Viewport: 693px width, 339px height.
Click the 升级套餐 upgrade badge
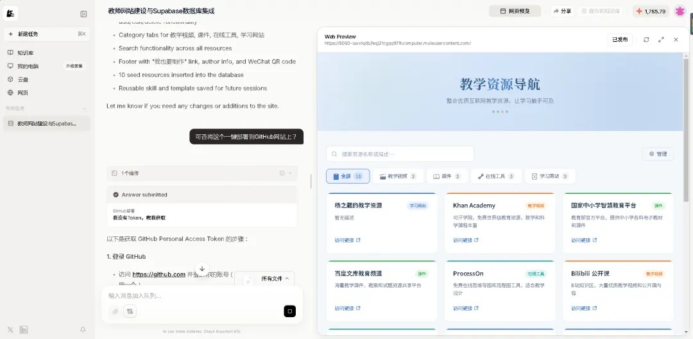pos(74,66)
